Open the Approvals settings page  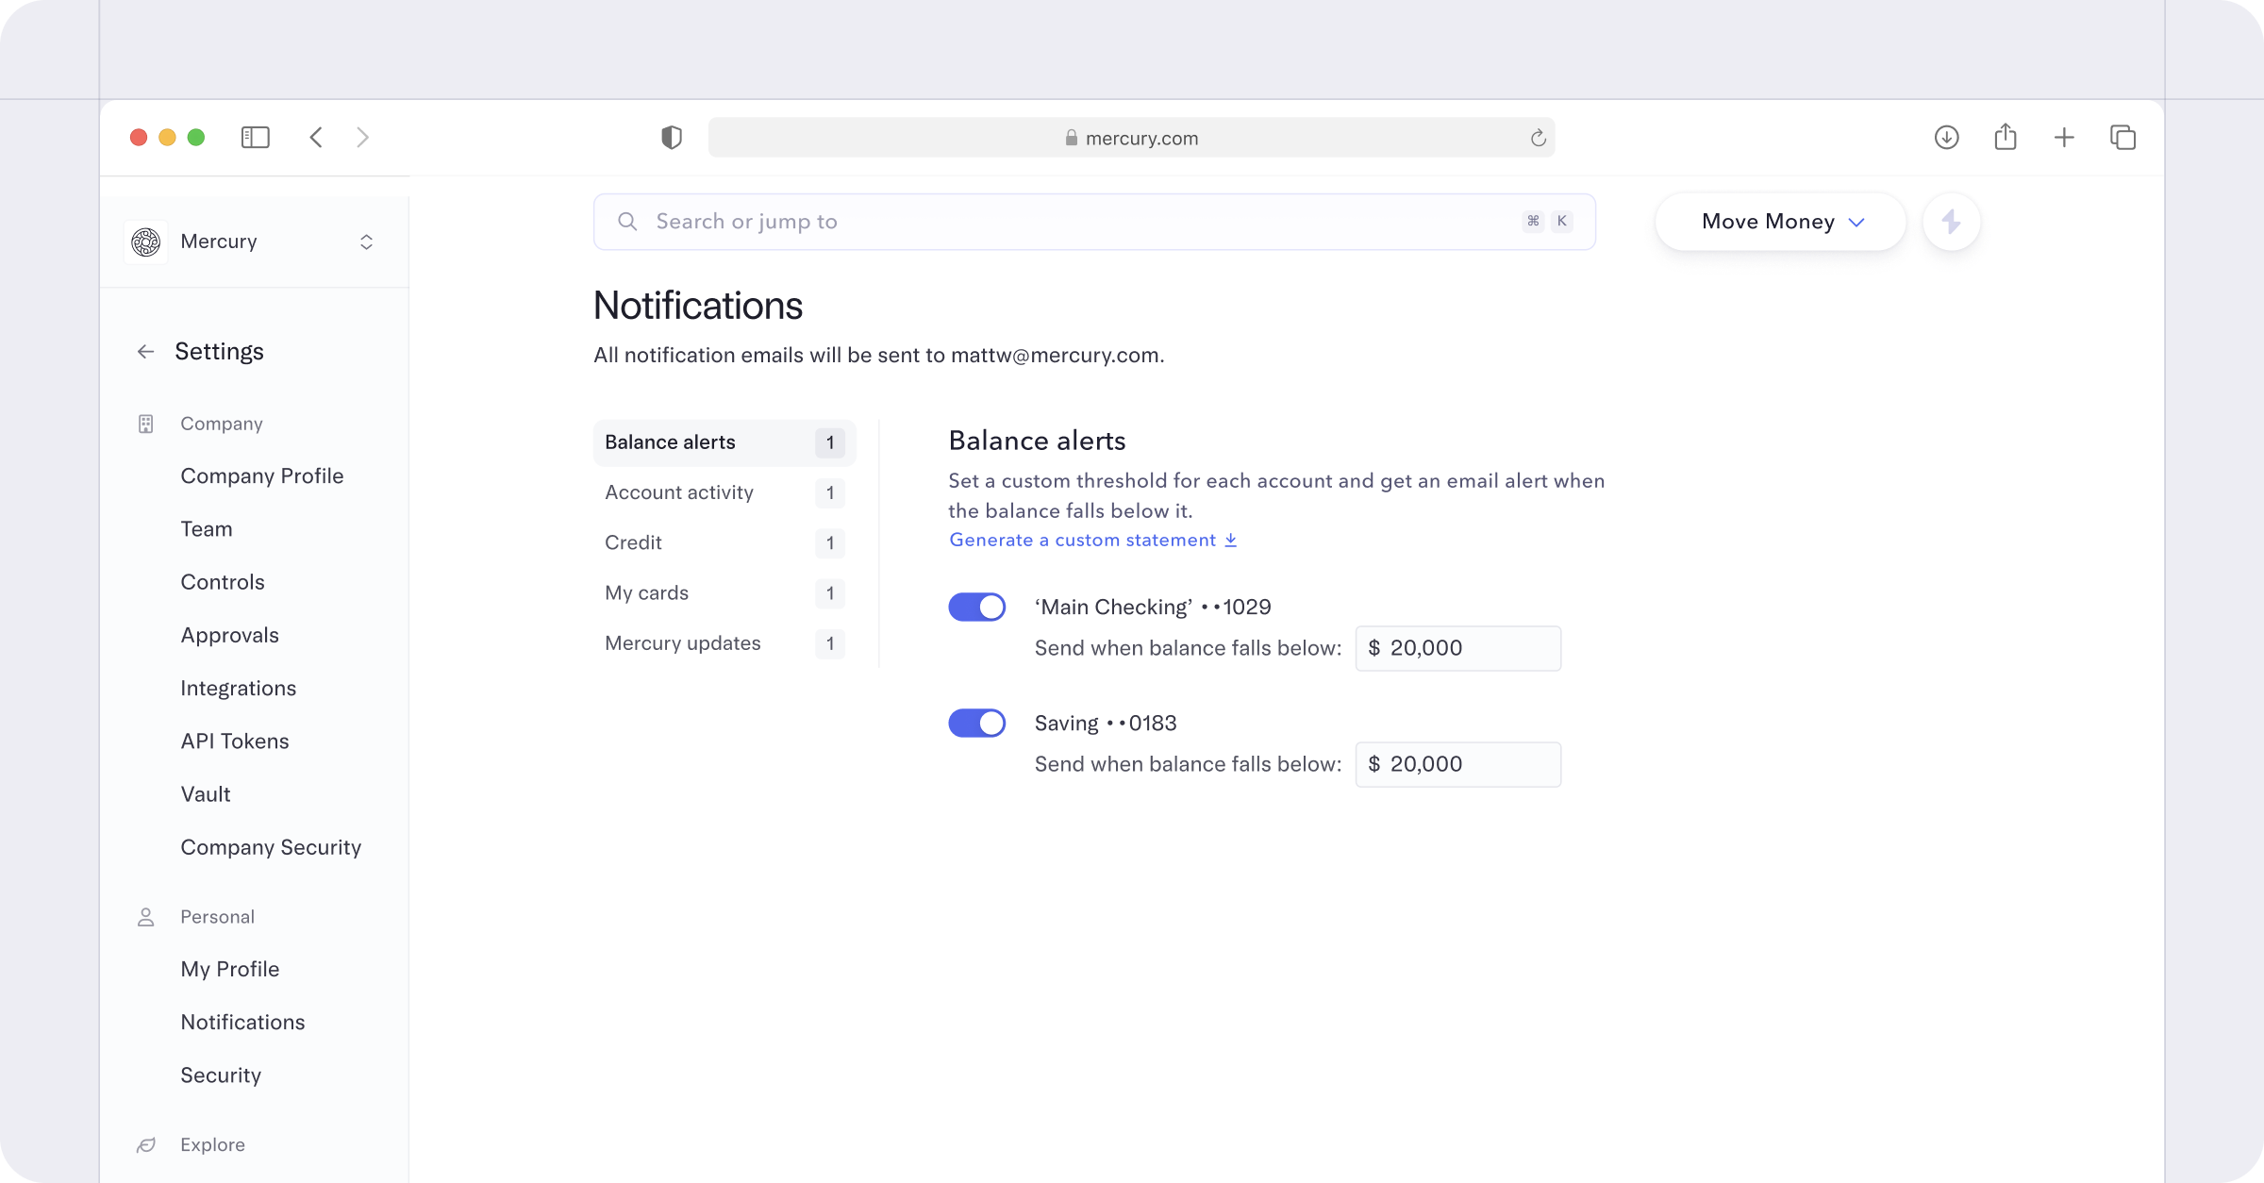click(230, 635)
